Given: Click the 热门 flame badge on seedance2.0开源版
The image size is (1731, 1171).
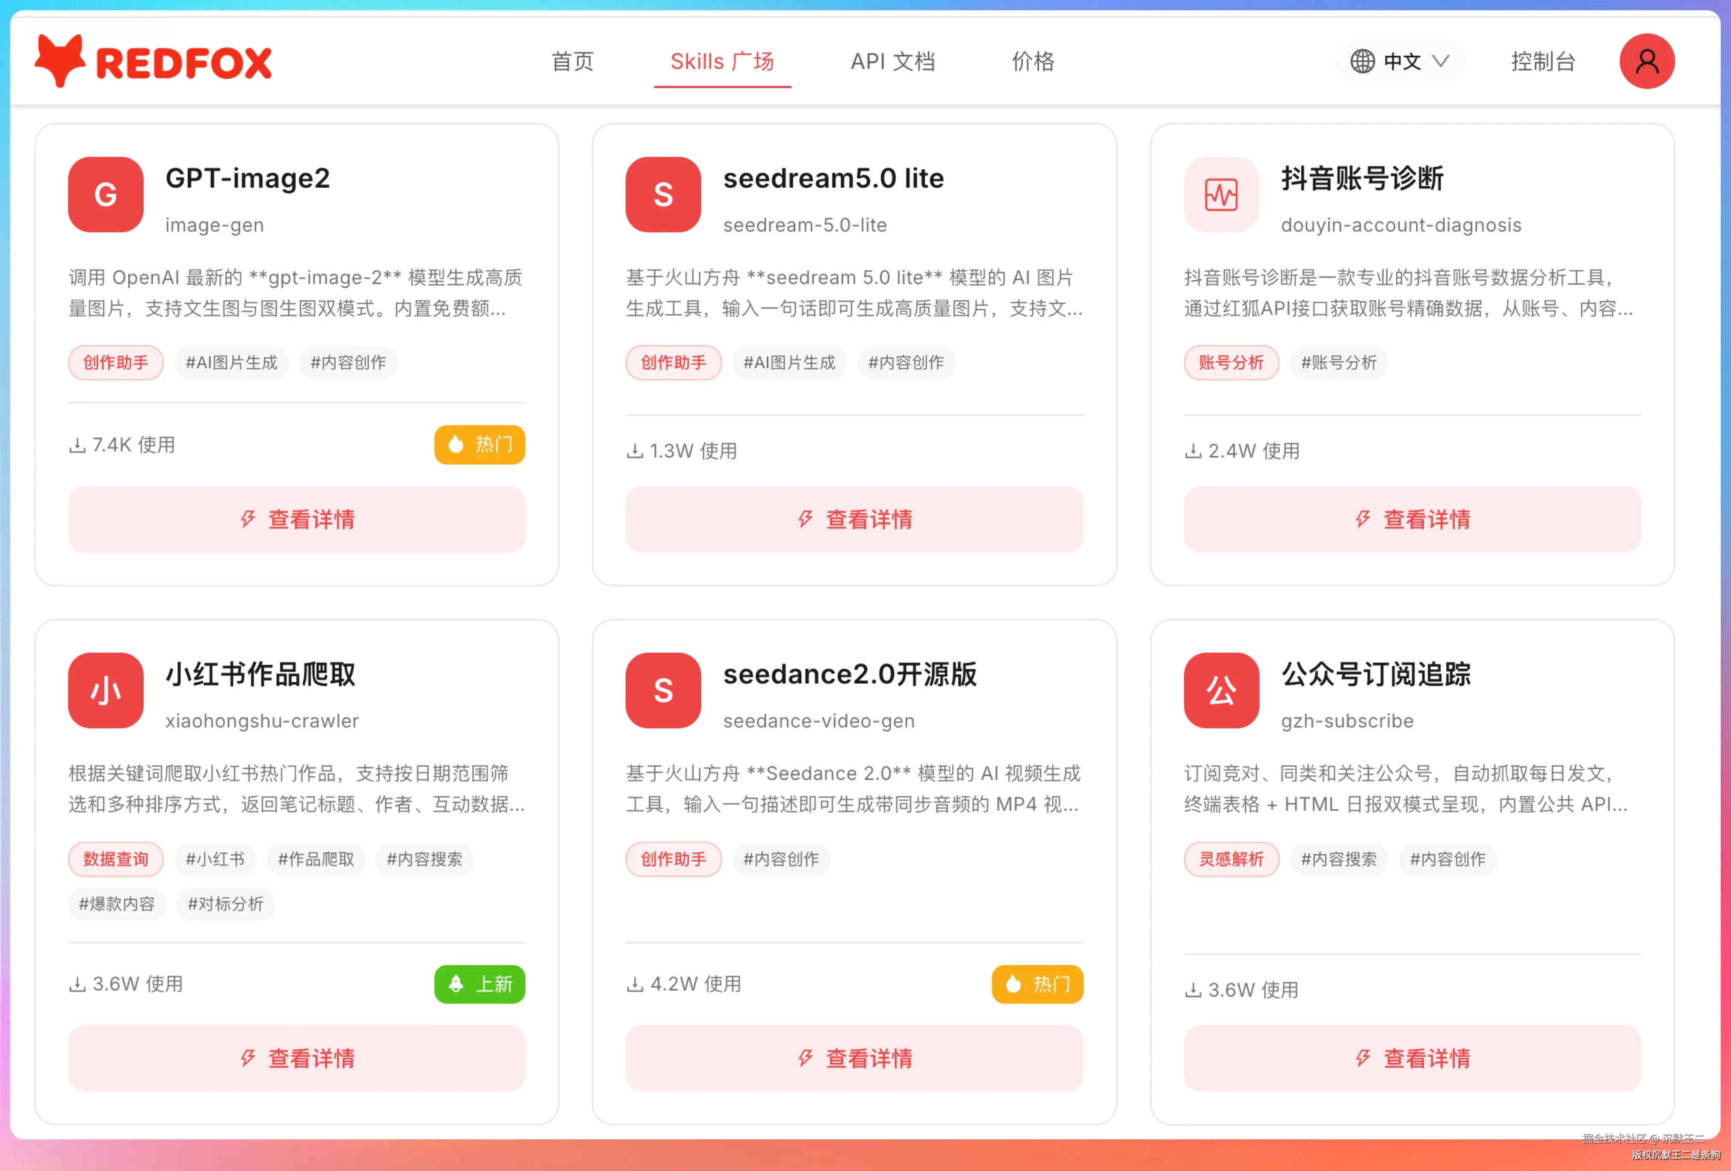Looking at the screenshot, I should (x=1037, y=984).
